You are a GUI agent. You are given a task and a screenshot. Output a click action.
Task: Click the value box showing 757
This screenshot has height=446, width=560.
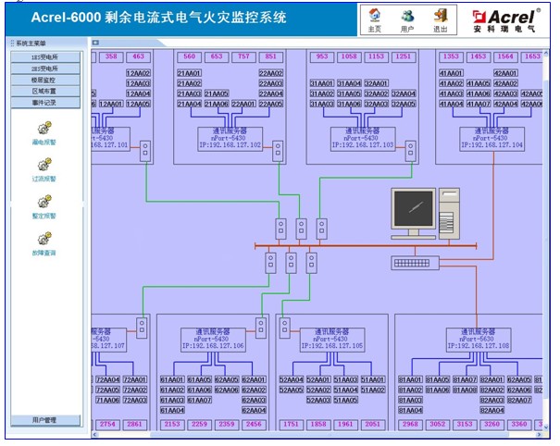coord(243,56)
